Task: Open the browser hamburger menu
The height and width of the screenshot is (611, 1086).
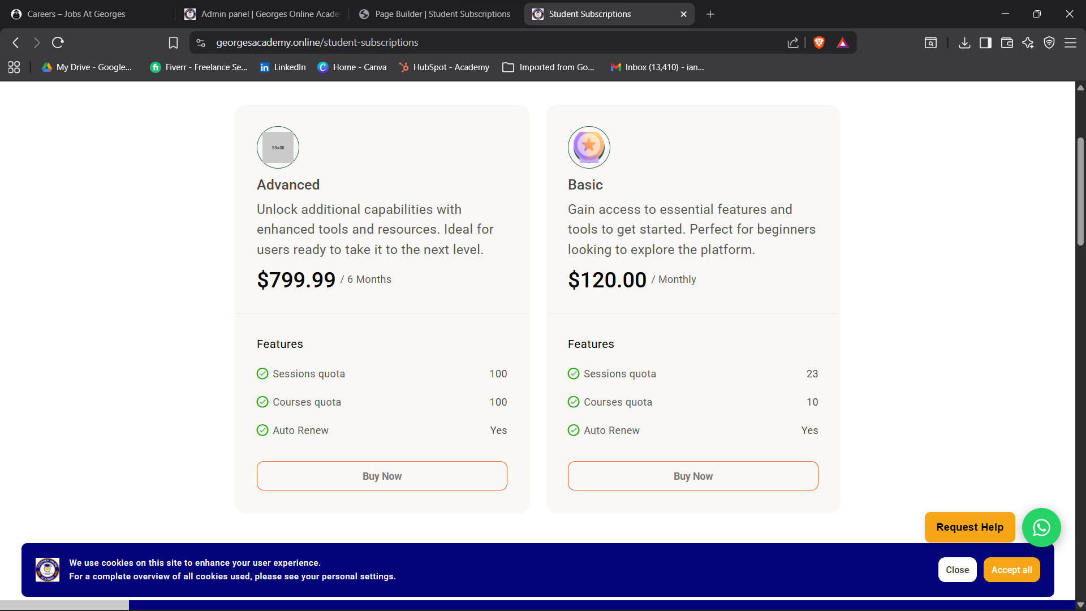Action: pyautogui.click(x=1070, y=42)
